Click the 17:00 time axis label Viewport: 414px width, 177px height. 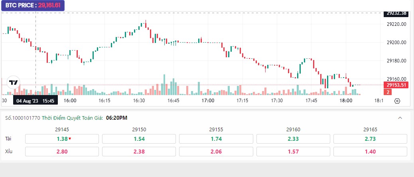click(208, 101)
